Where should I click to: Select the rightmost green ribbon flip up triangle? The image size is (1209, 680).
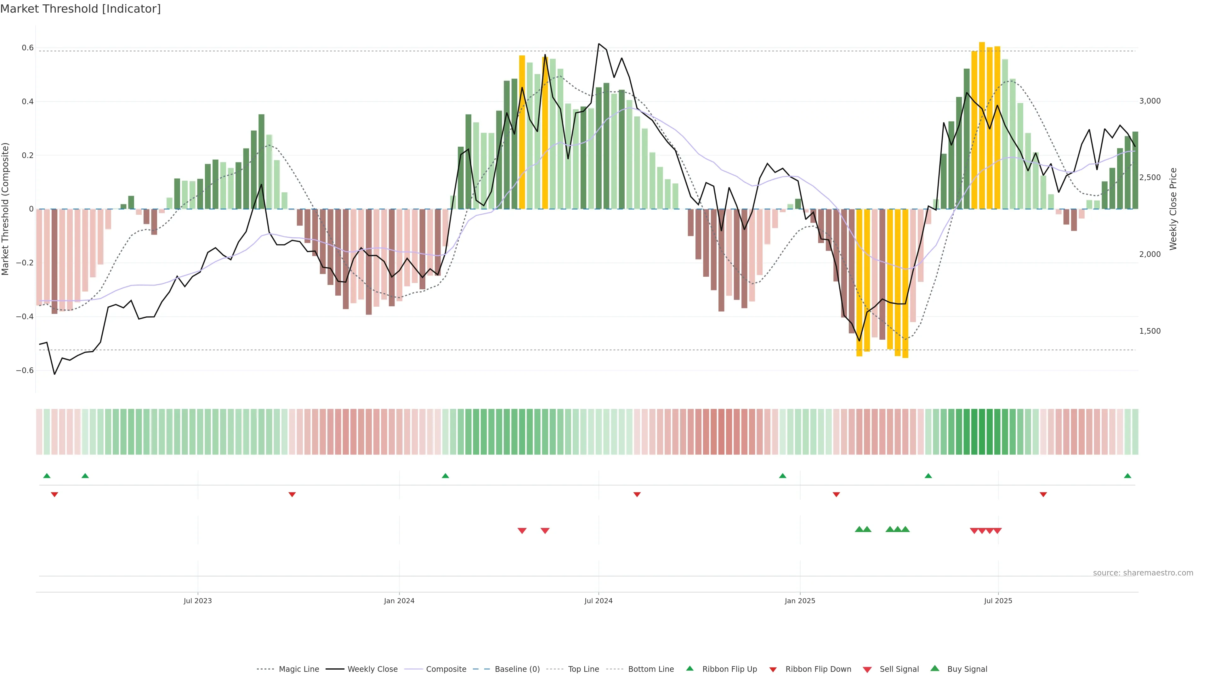pyautogui.click(x=1127, y=476)
